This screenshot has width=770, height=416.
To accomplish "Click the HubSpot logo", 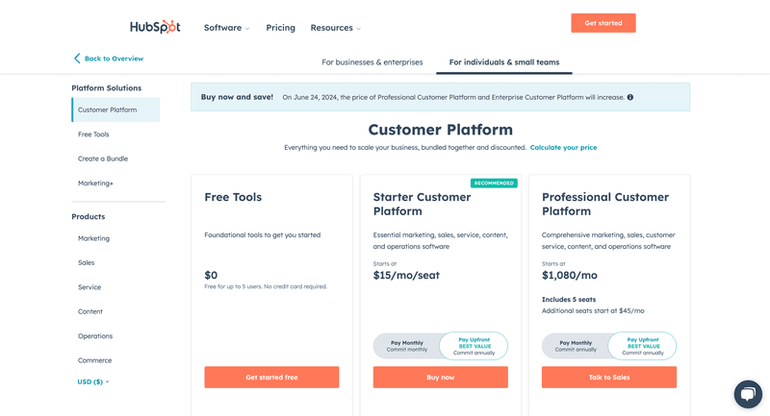I will tap(155, 27).
